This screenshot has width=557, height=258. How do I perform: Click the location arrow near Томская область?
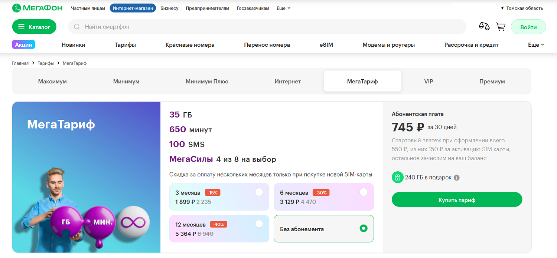click(x=502, y=8)
